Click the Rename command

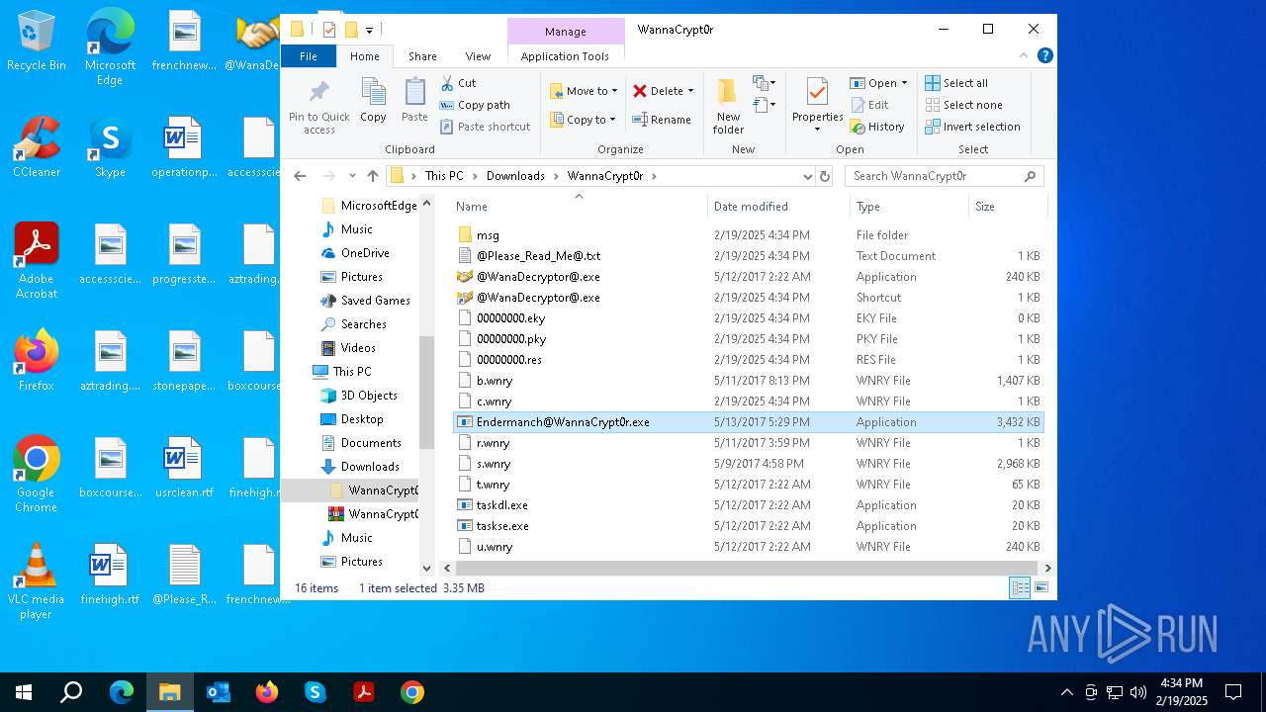662,120
